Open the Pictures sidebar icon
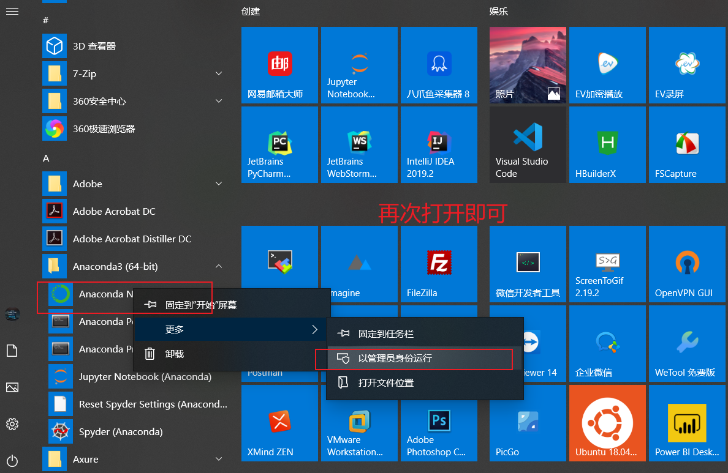 12,387
